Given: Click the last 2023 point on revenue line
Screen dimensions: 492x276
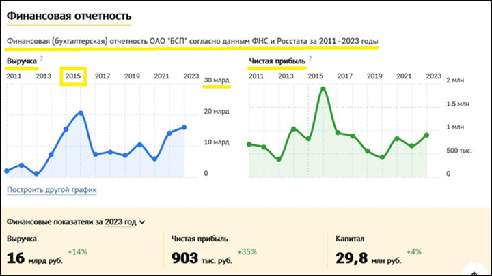Looking at the screenshot, I should pyautogui.click(x=184, y=127).
